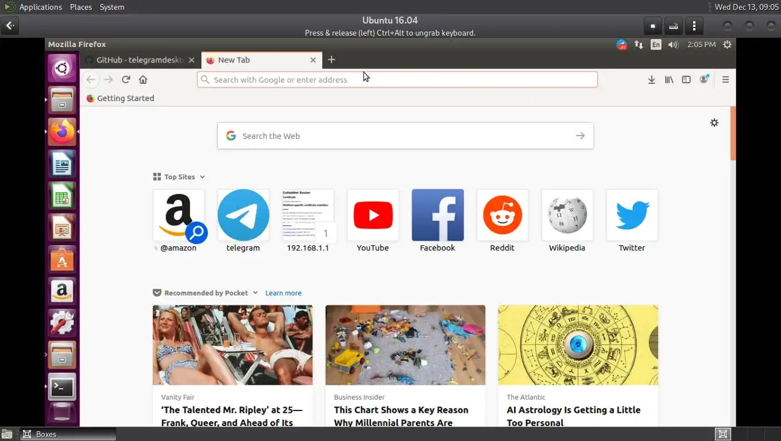Open the hamburger application menu
Image resolution: width=781 pixels, height=441 pixels.
(x=725, y=80)
